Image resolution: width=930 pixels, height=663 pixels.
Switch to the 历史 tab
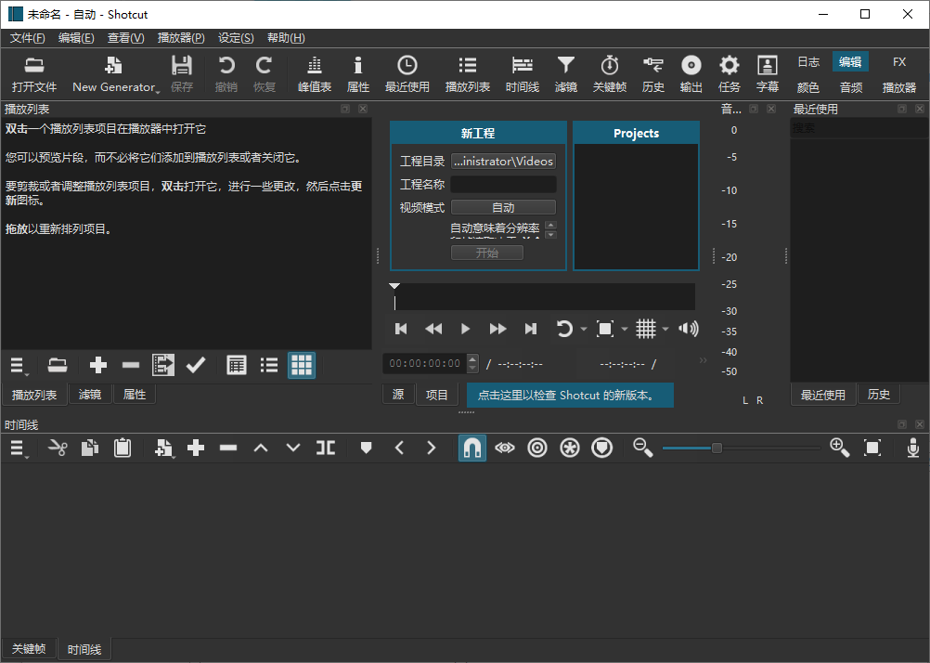click(878, 395)
